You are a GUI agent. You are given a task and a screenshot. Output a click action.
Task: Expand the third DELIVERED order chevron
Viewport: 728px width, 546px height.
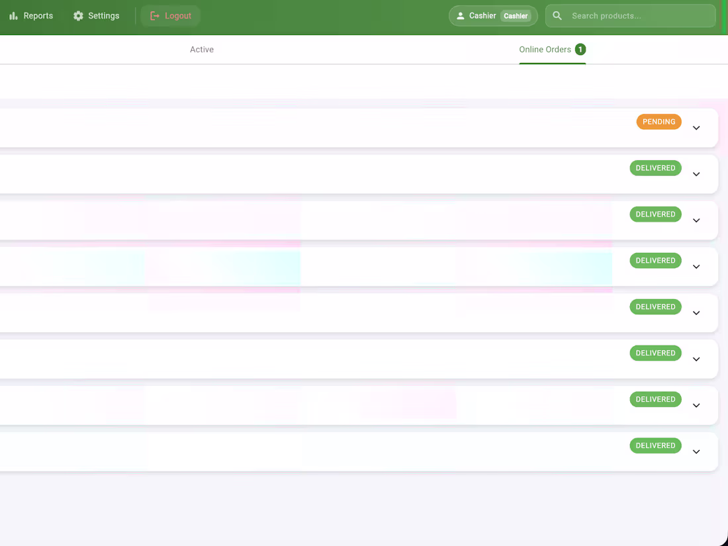coord(696,267)
